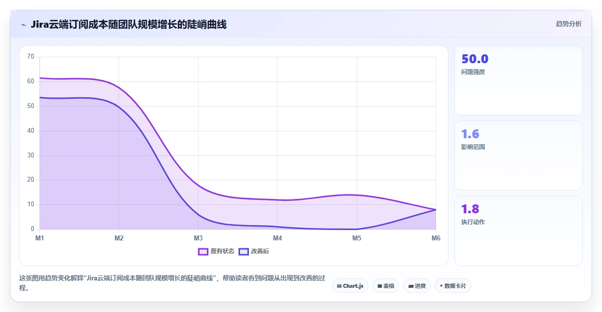Click the icon in the 进度 chip

pyautogui.click(x=411, y=286)
